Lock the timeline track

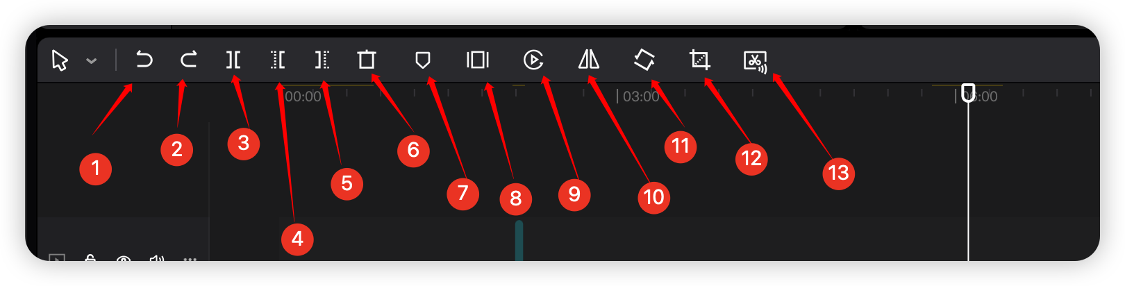(x=90, y=258)
